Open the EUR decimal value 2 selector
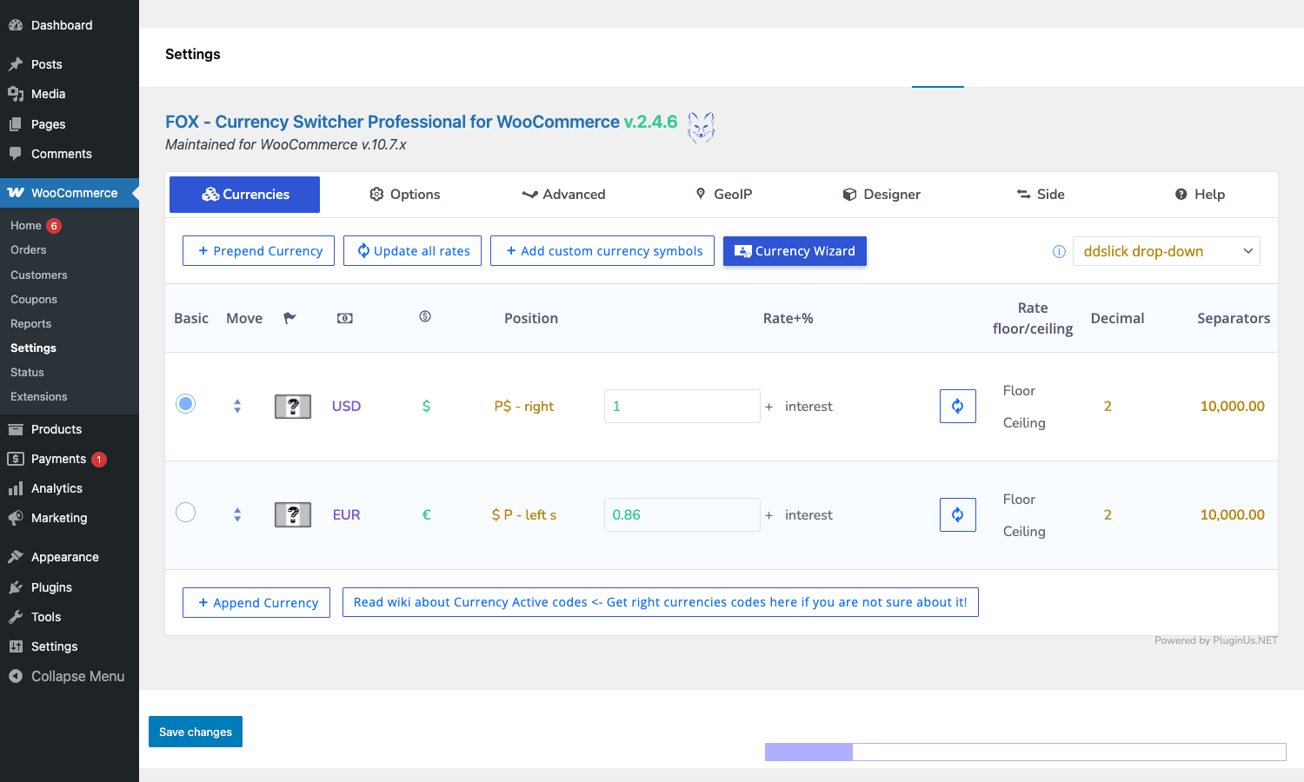 point(1108,514)
